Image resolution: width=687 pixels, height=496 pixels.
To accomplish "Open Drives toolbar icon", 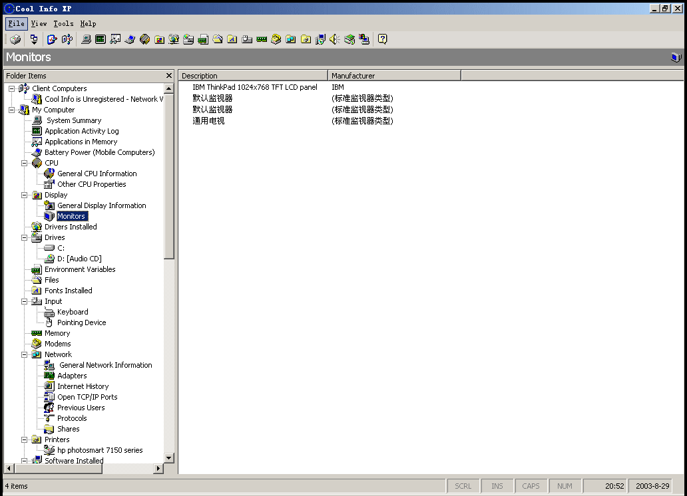I will click(188, 39).
